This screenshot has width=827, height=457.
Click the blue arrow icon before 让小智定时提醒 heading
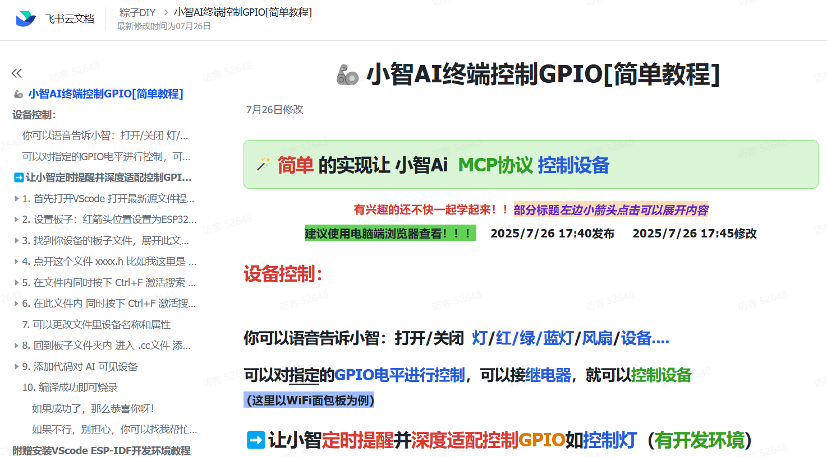256,440
